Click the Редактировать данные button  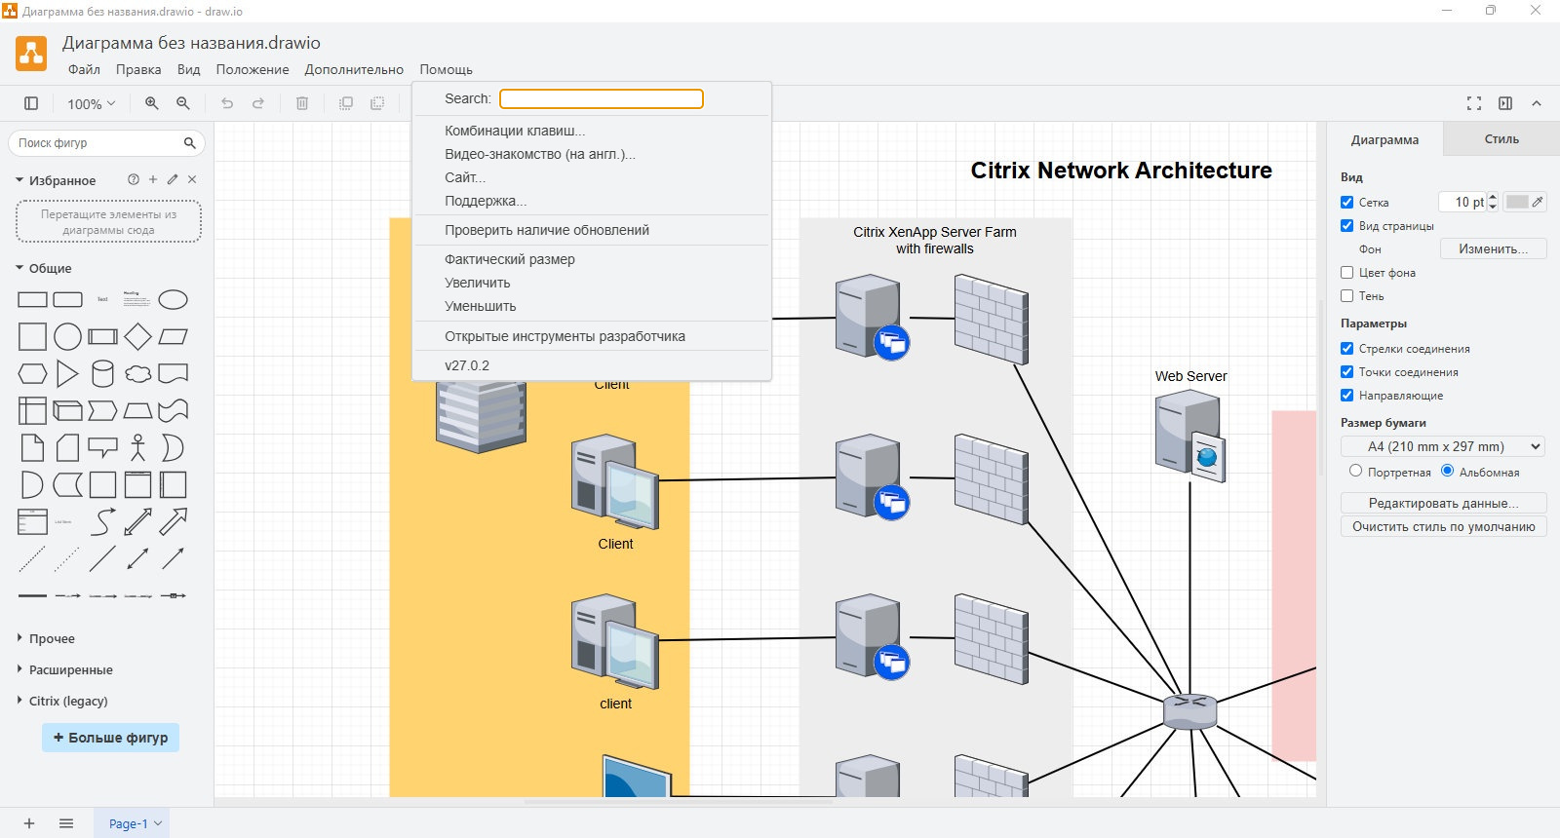click(x=1443, y=503)
